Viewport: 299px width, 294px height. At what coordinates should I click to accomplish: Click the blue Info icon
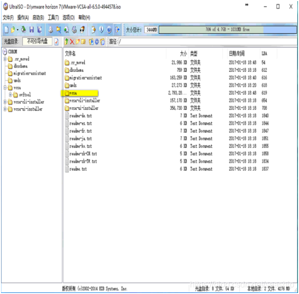[101, 30]
